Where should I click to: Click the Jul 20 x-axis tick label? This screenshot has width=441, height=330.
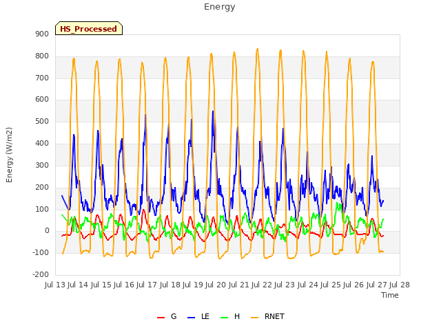[216, 285]
